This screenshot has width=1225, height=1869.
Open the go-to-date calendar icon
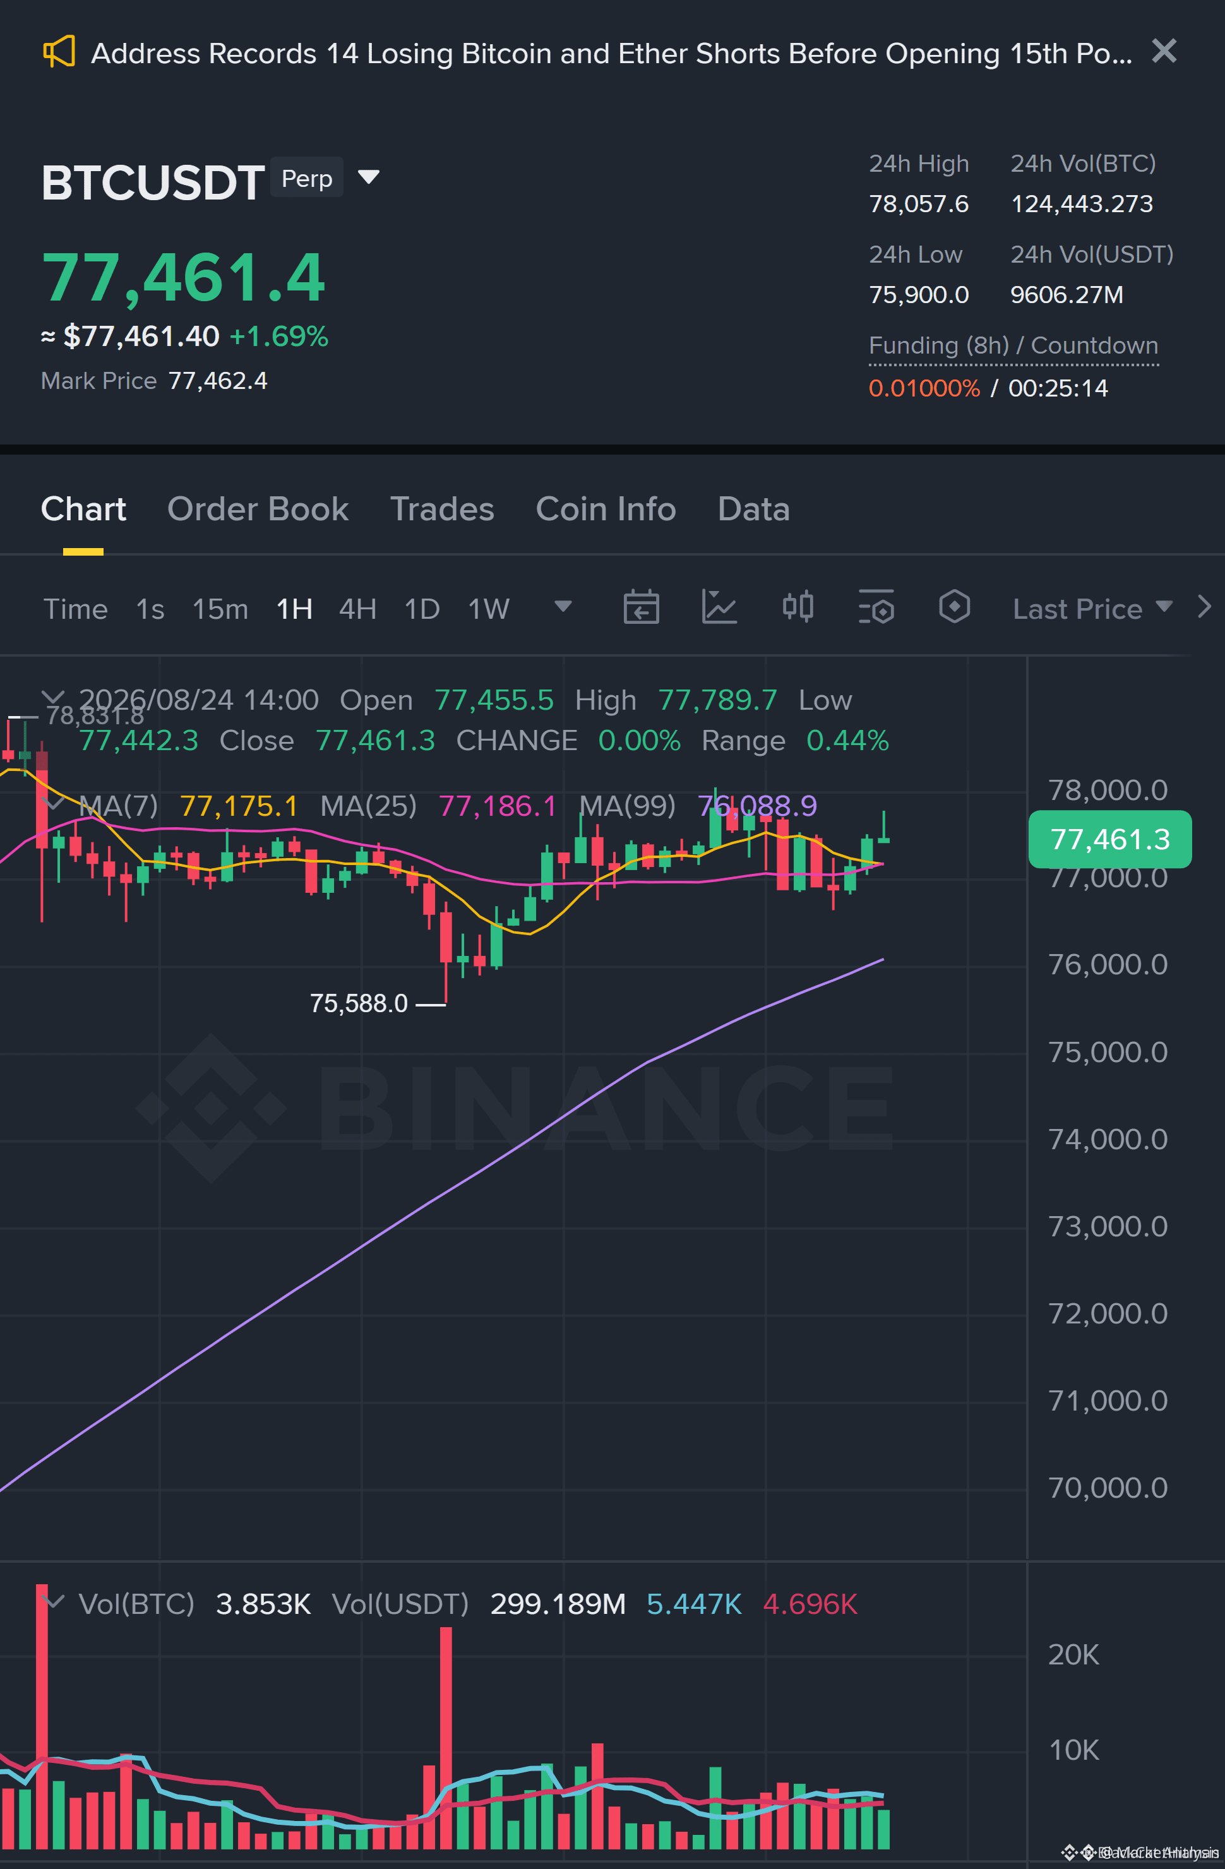pyautogui.click(x=641, y=607)
